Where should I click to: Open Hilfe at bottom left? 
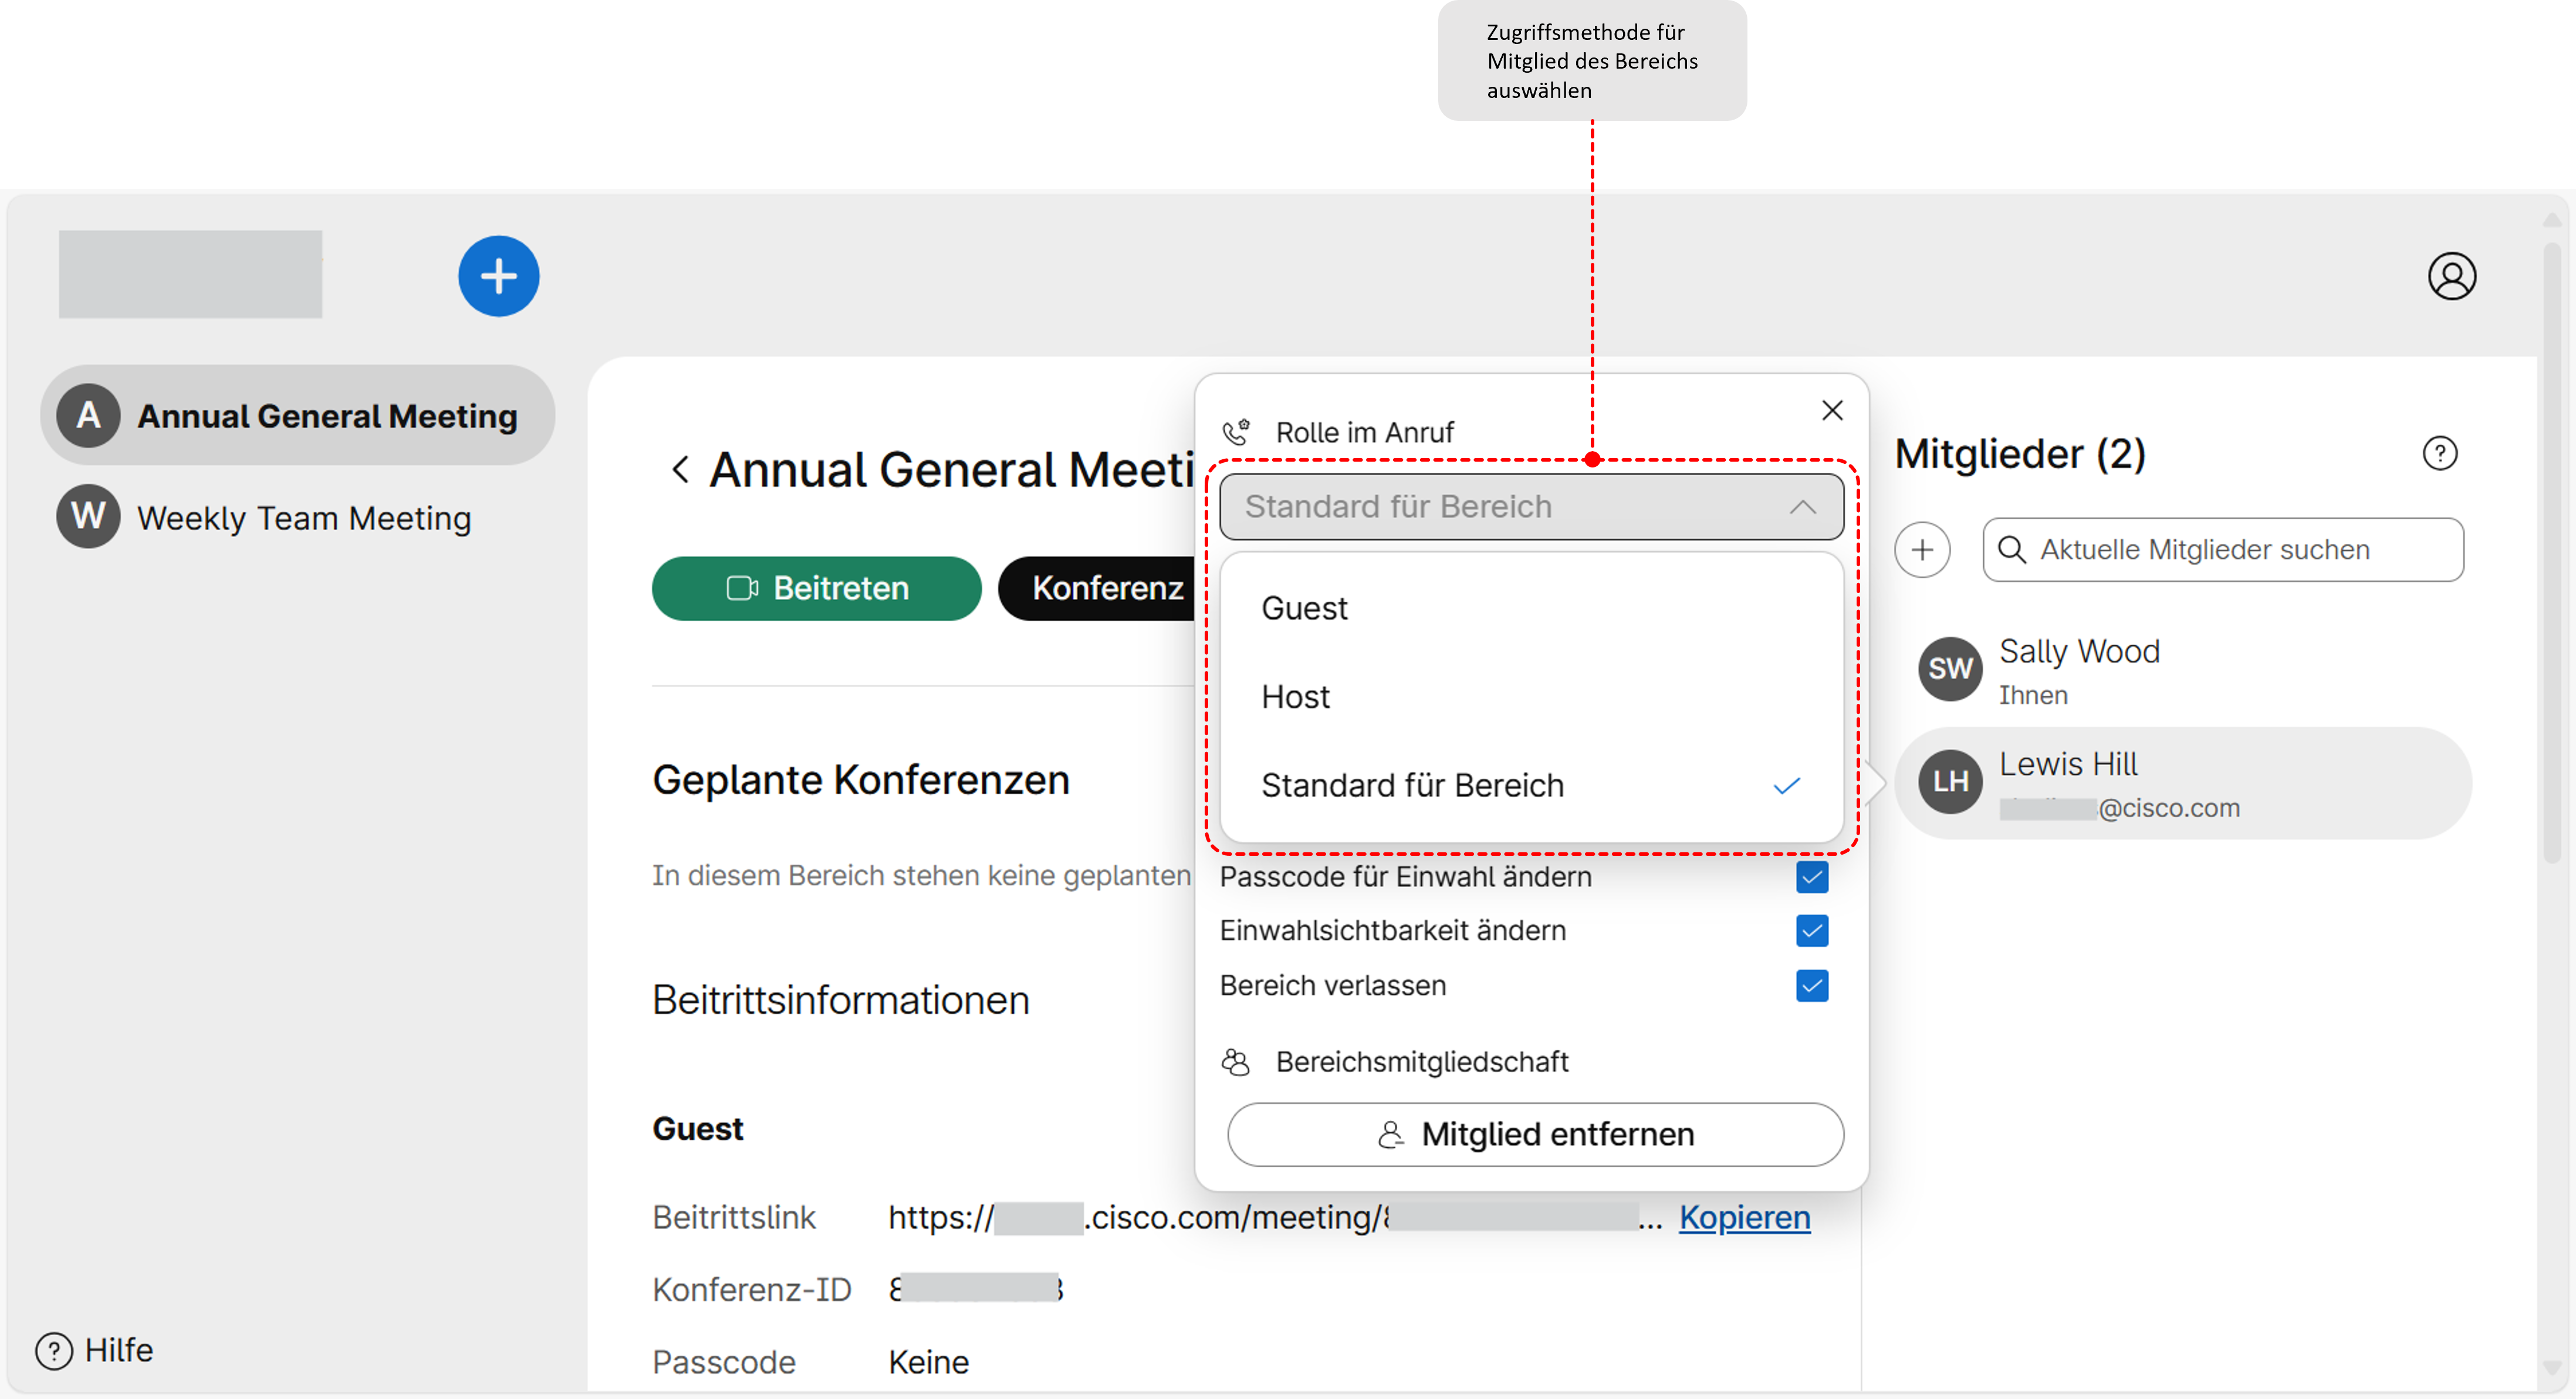tap(95, 1350)
